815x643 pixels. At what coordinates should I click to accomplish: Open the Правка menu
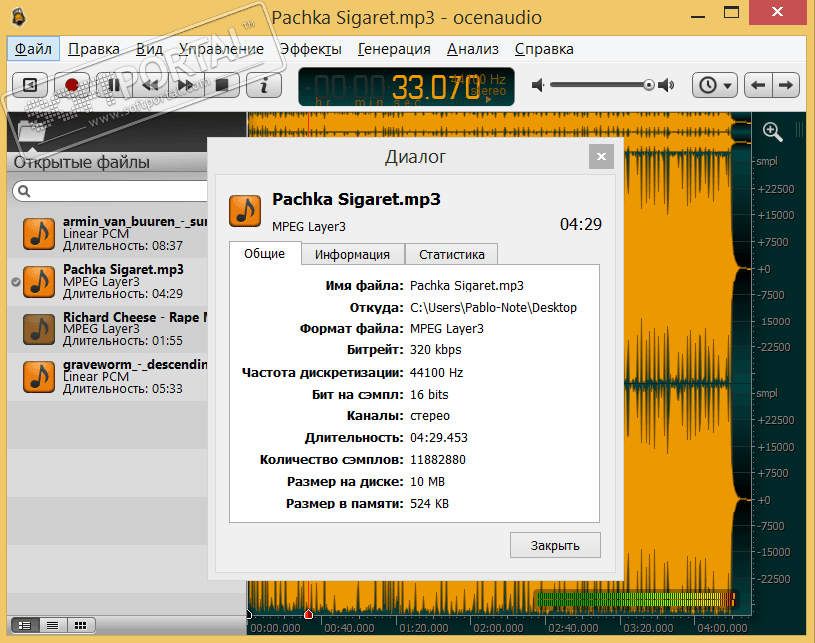[94, 49]
